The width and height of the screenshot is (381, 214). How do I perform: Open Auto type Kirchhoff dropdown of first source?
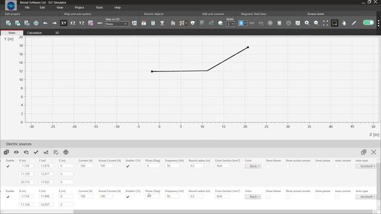click(366, 166)
